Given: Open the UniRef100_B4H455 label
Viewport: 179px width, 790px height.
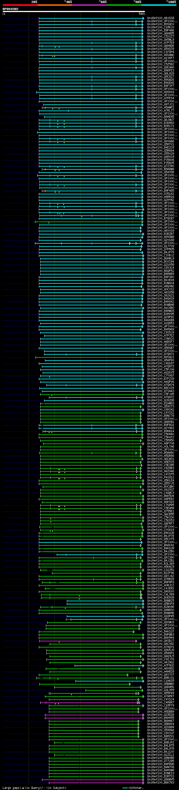Looking at the screenshot, I should [161, 718].
